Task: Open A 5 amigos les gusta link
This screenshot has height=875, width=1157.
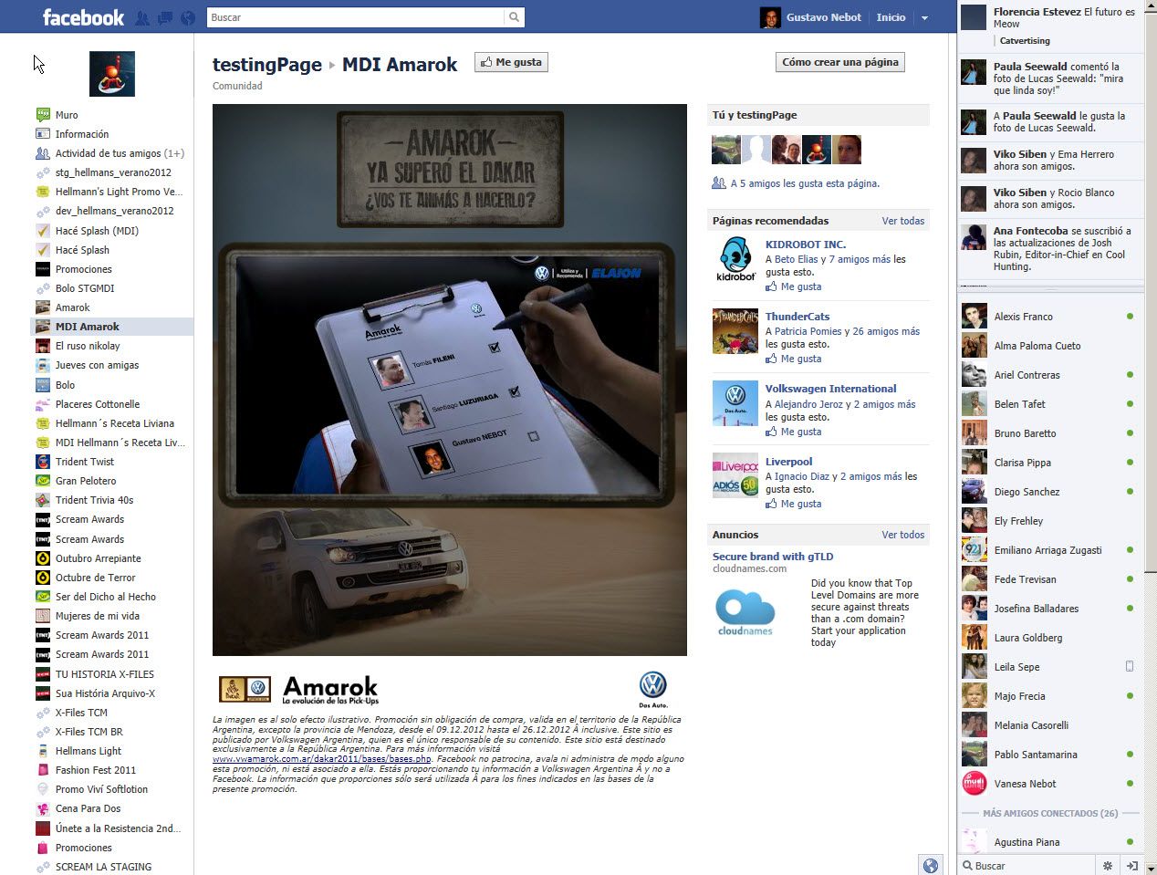Action: tap(805, 183)
